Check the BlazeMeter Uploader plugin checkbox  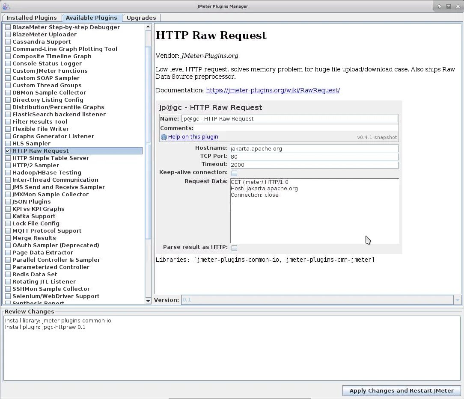tap(8, 35)
